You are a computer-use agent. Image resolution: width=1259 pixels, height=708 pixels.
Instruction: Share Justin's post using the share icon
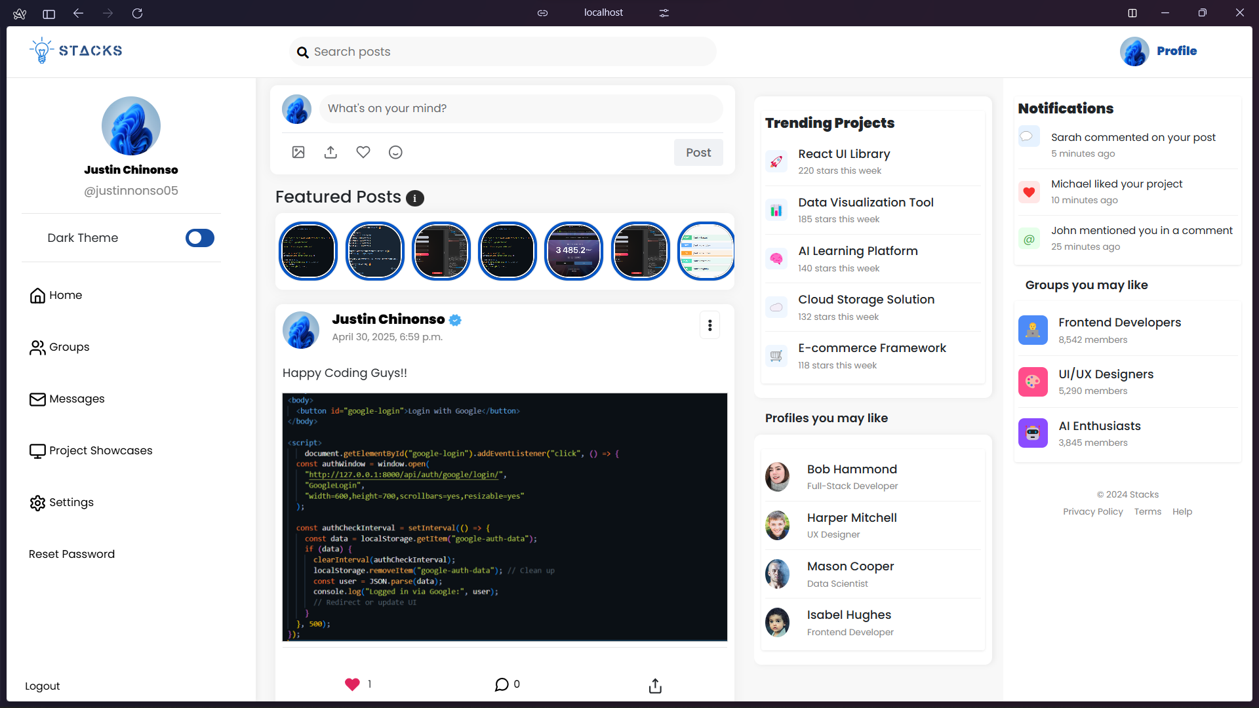click(655, 685)
